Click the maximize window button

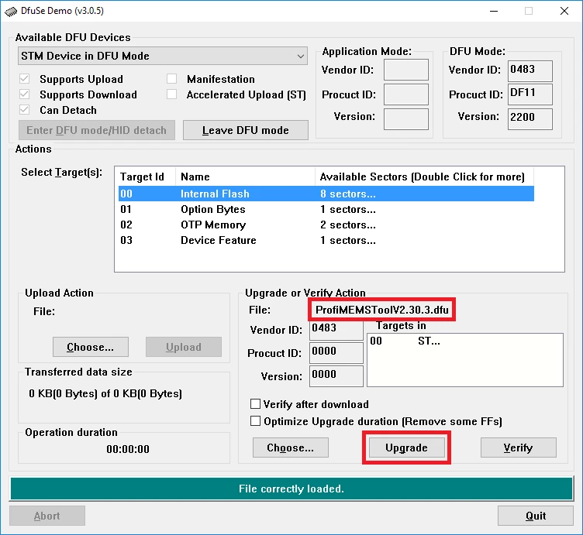(529, 11)
